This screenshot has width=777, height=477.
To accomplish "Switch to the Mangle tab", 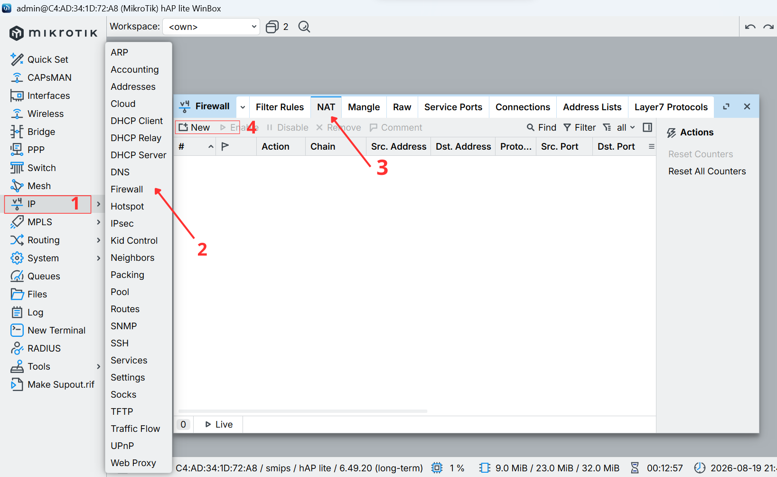I will tap(364, 107).
